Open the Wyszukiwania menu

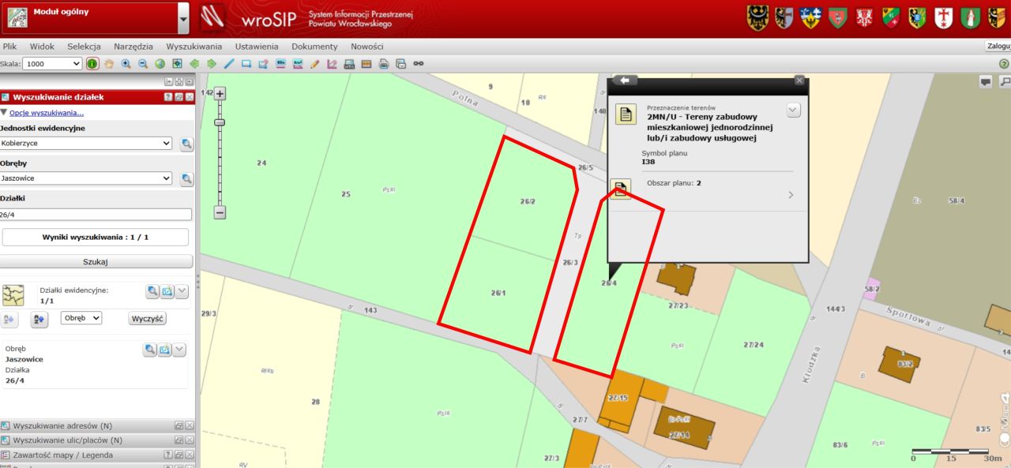pyautogui.click(x=194, y=47)
